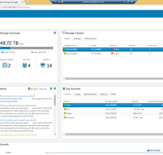Switch to the Storage tab
This screenshot has height=155, width=163.
[x=77, y=39]
